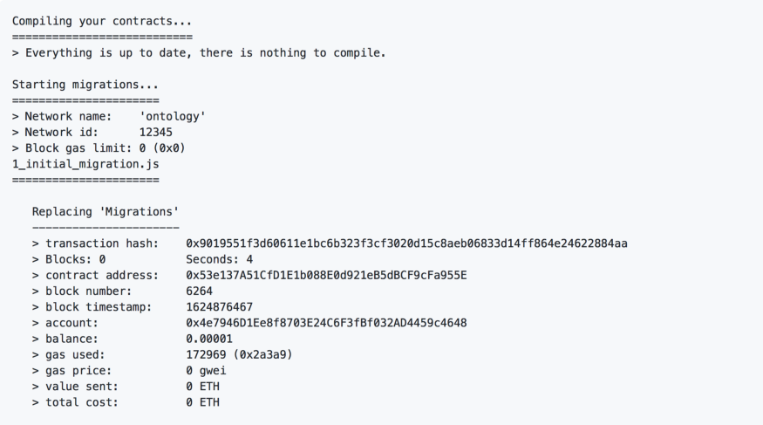Click the "Everything is up to date" message
The height and width of the screenshot is (425, 763).
[205, 52]
